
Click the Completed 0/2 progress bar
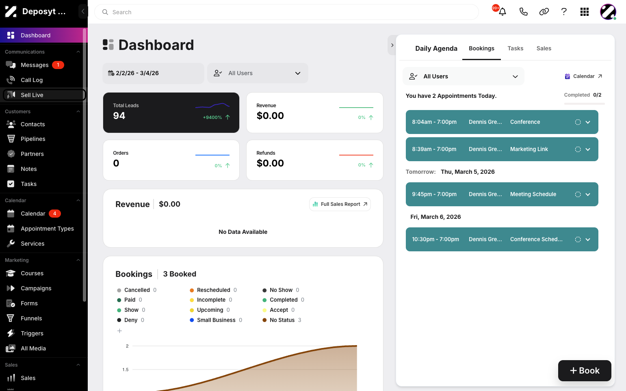click(x=584, y=104)
